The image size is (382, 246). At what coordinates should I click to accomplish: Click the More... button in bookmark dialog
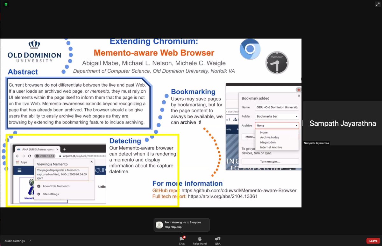(249, 137)
